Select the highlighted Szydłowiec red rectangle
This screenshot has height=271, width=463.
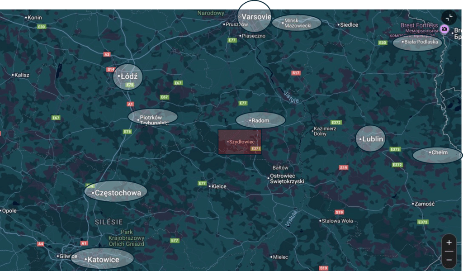click(240, 142)
